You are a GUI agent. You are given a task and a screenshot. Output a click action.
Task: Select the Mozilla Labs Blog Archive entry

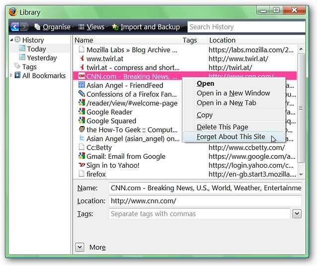point(132,50)
